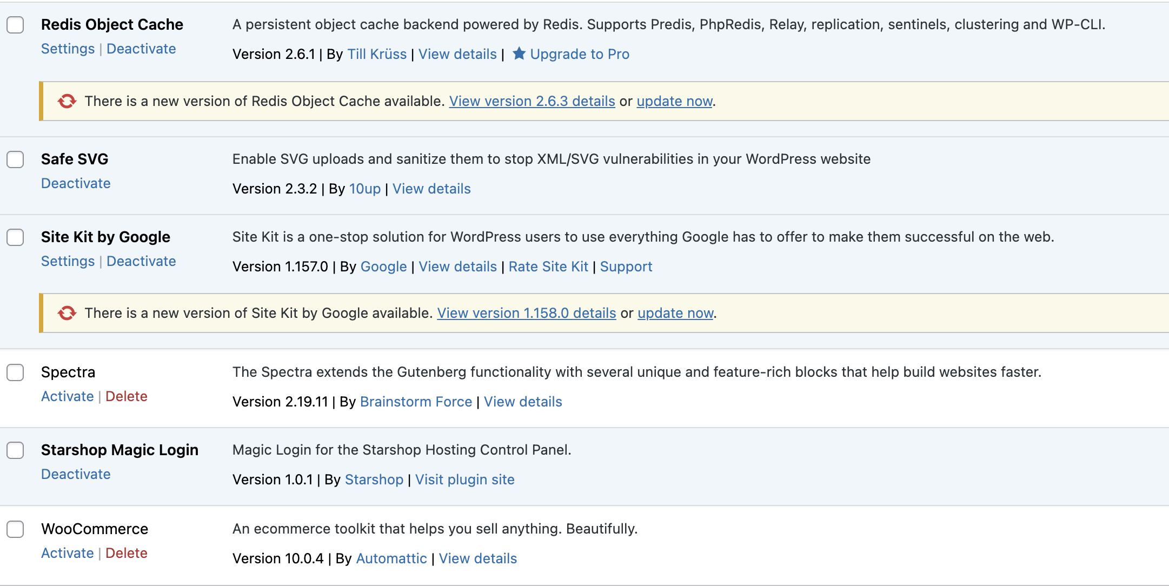
Task: Click the Redis Object Cache update refresh icon
Action: click(x=67, y=101)
